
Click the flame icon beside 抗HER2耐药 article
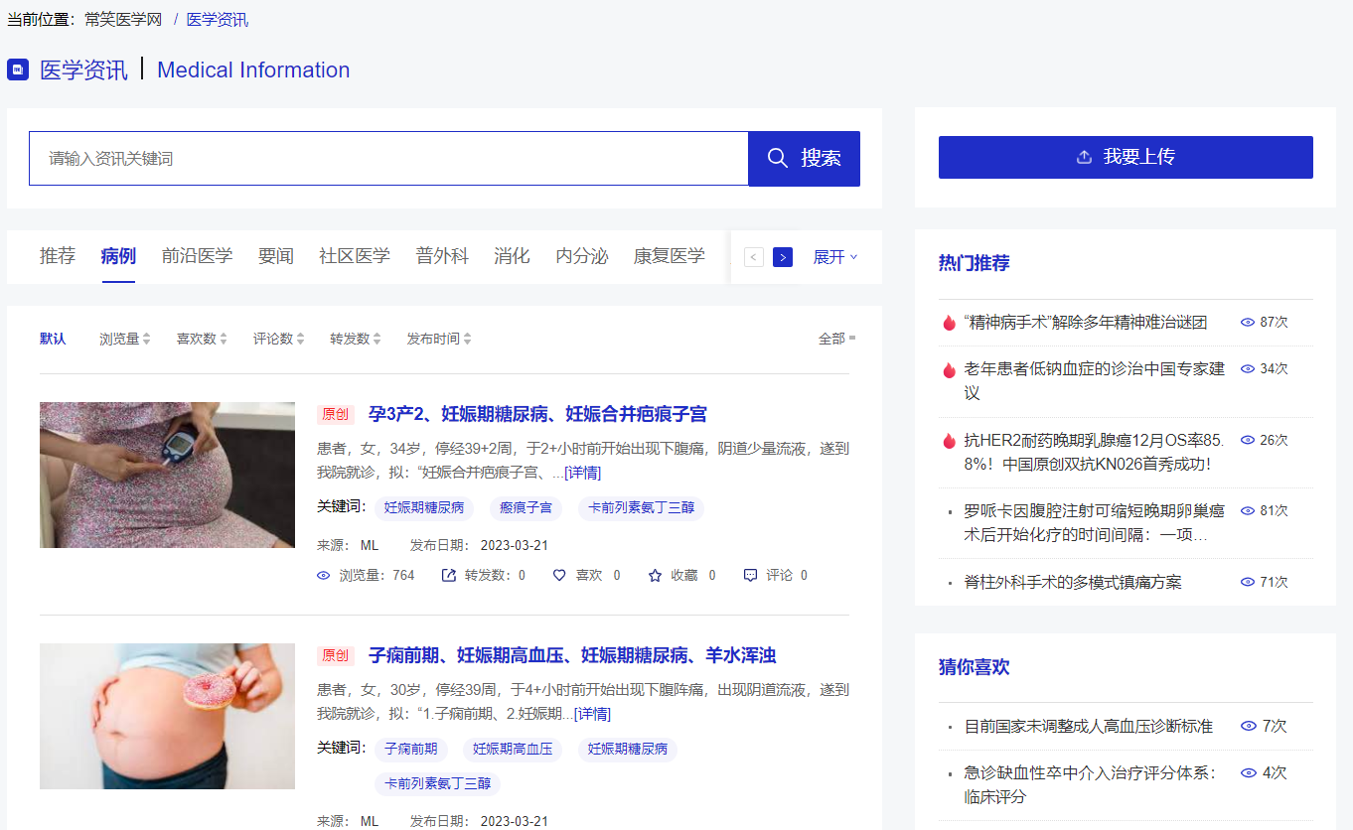949,440
